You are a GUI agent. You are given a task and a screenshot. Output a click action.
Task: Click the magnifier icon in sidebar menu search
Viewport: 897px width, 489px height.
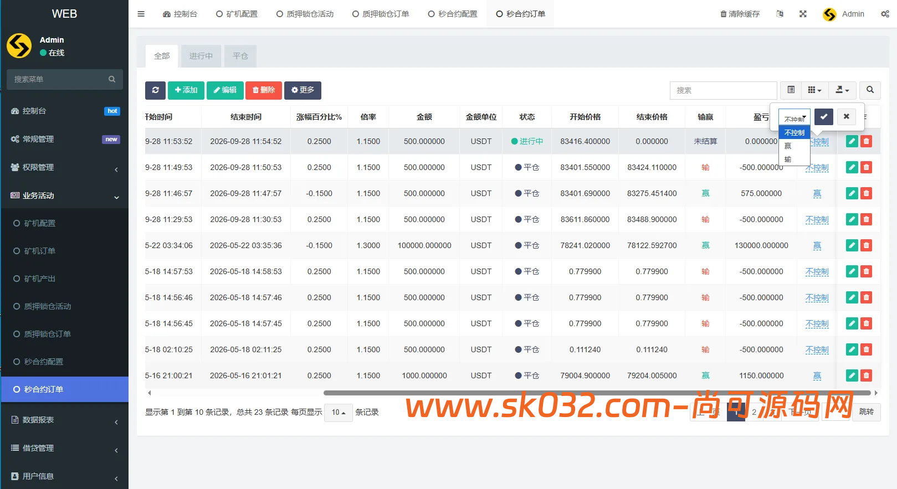pyautogui.click(x=112, y=79)
